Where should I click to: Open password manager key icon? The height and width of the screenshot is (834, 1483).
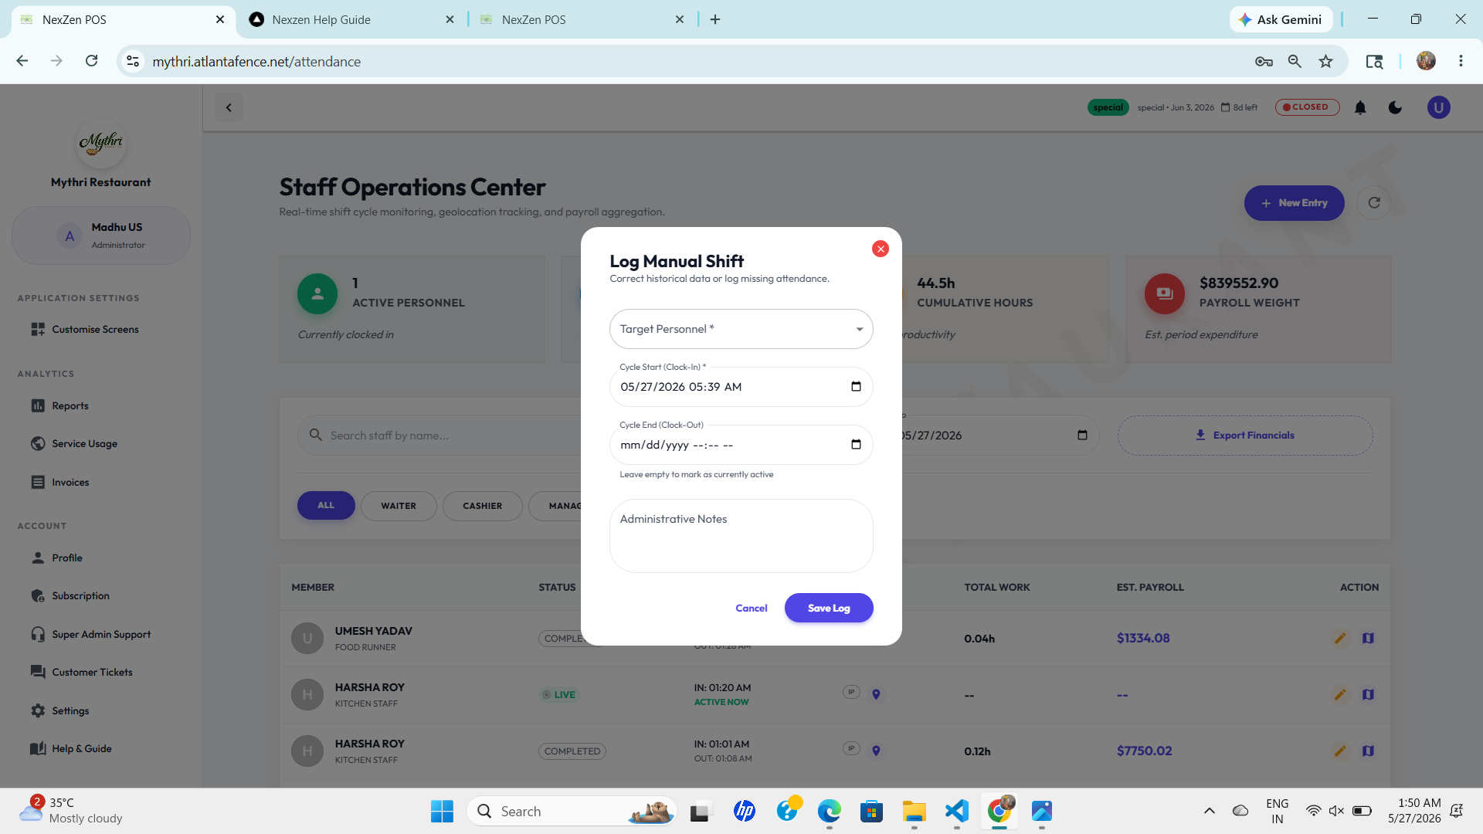point(1264,61)
